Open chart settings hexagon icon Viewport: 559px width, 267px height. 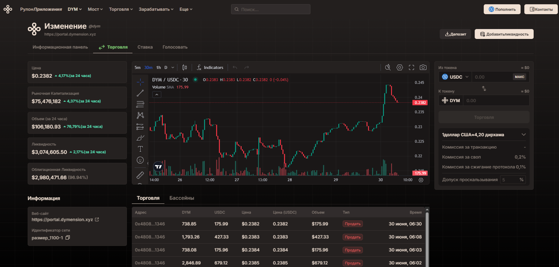pyautogui.click(x=400, y=68)
